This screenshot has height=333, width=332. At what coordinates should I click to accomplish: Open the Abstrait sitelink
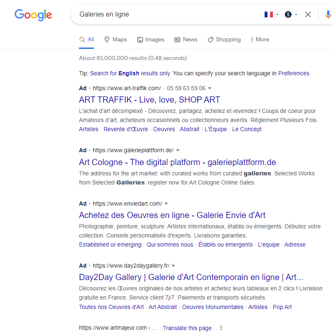click(189, 129)
